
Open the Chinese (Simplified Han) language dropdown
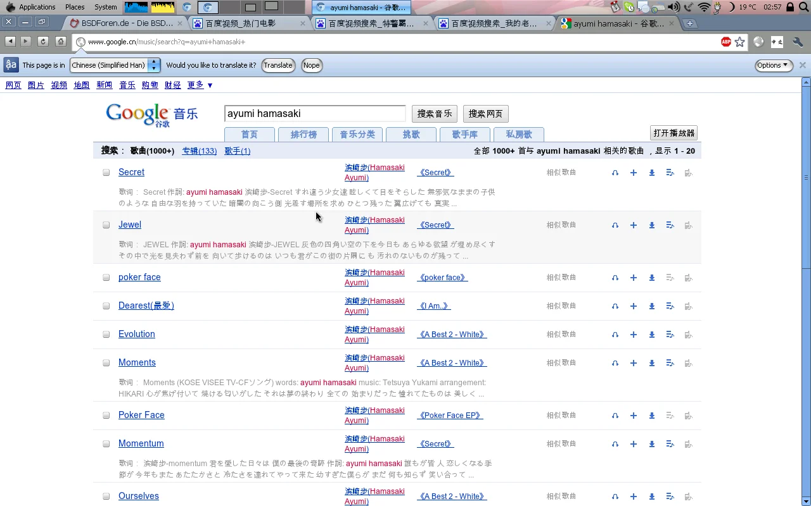click(x=115, y=65)
